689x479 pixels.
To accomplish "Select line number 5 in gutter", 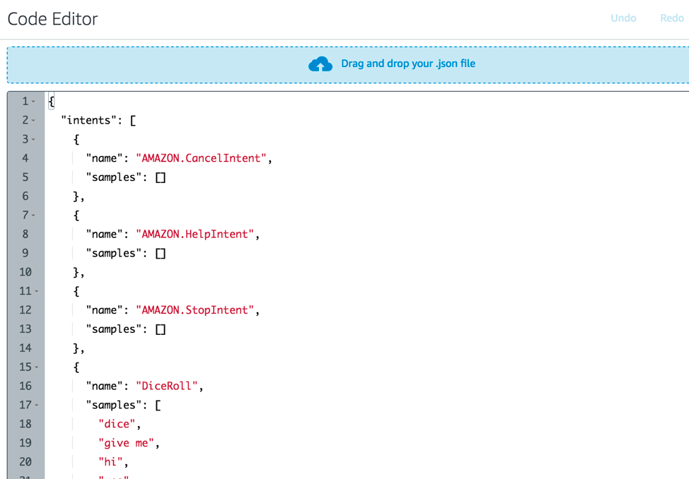I will point(25,177).
